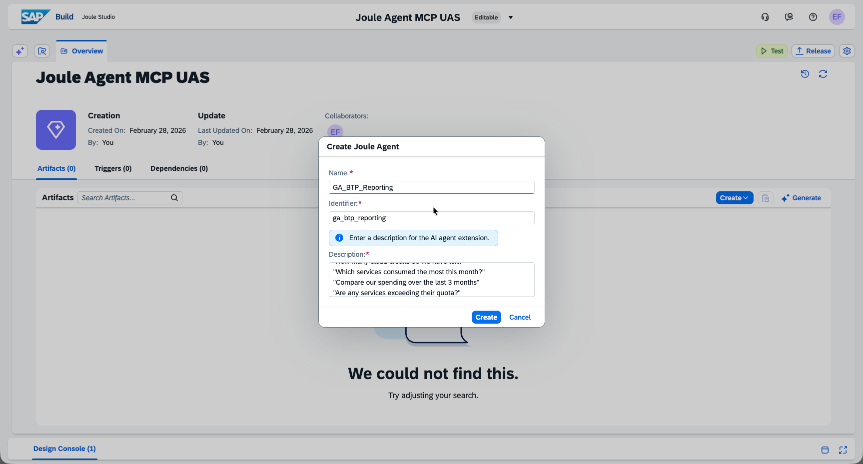Toggle the Design Console panel layout icon

[825, 450]
